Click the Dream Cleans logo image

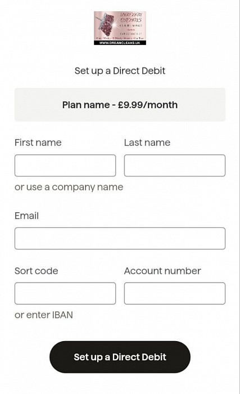(x=120, y=28)
